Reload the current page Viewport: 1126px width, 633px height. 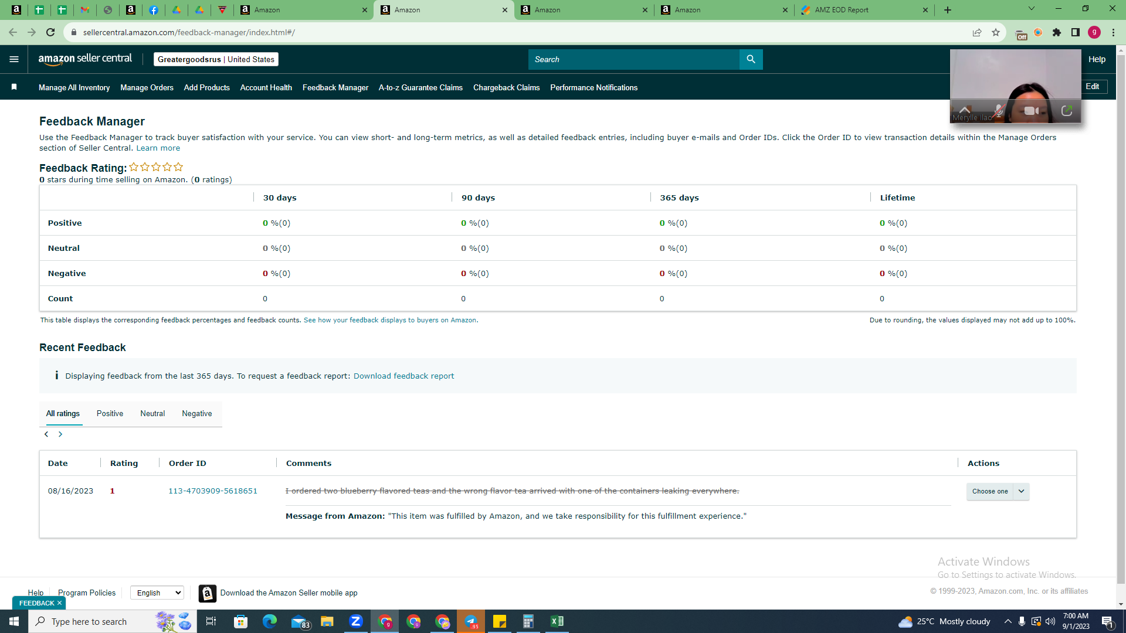pos(50,32)
